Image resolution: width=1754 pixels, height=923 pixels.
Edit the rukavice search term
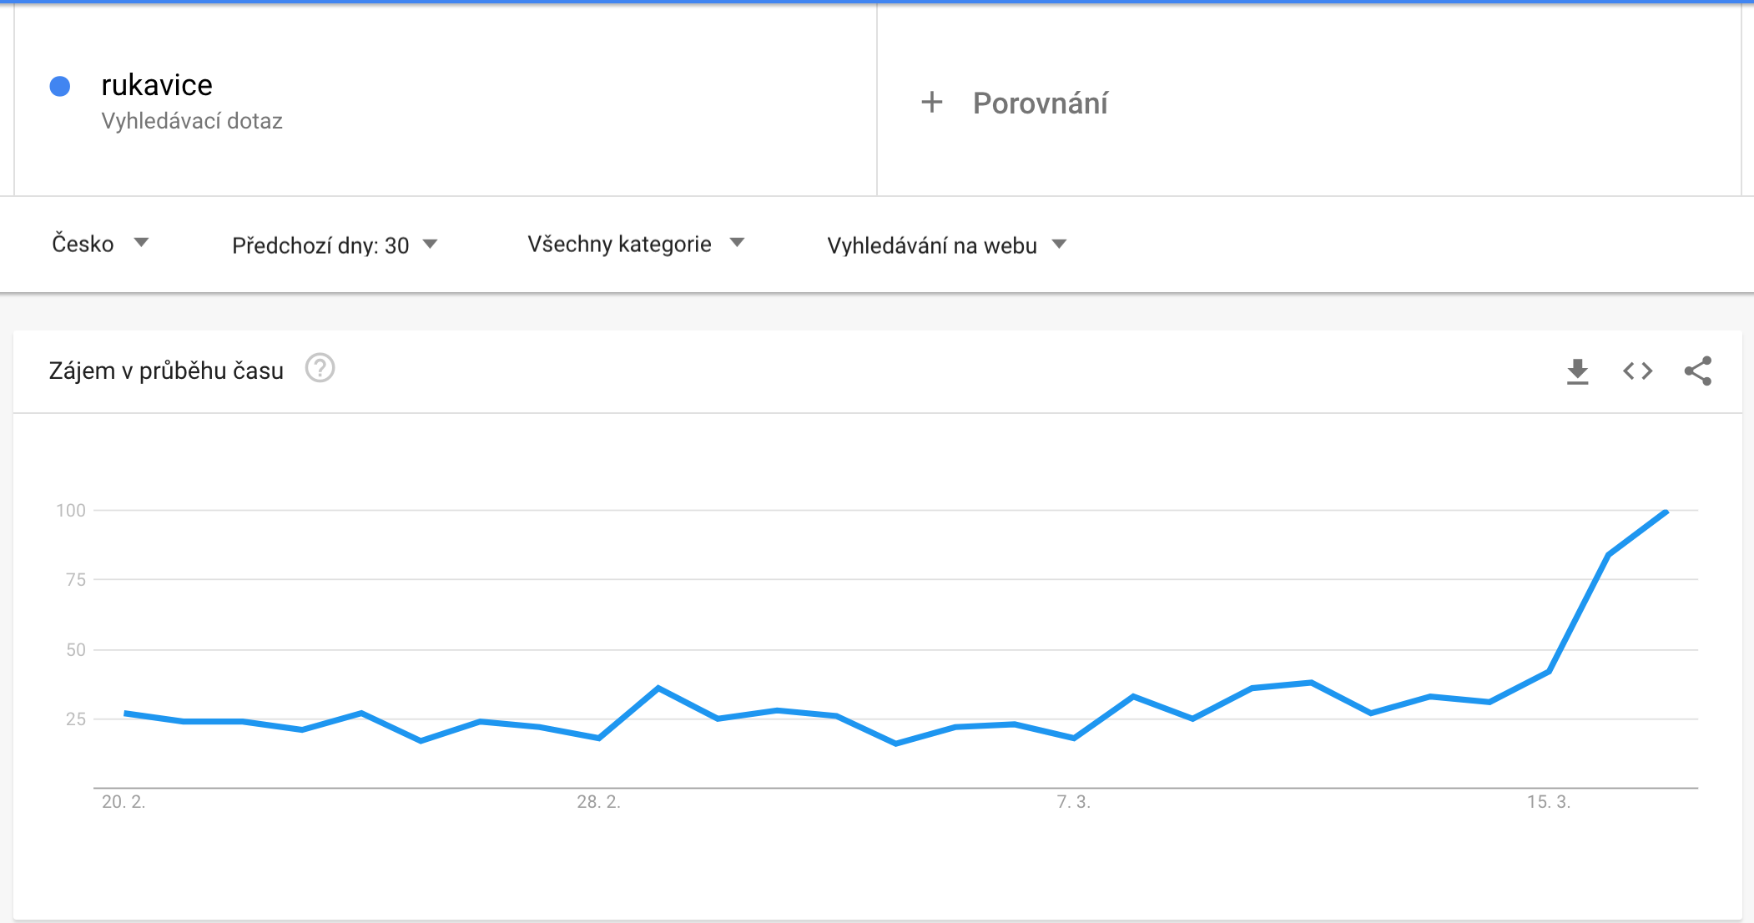(157, 85)
